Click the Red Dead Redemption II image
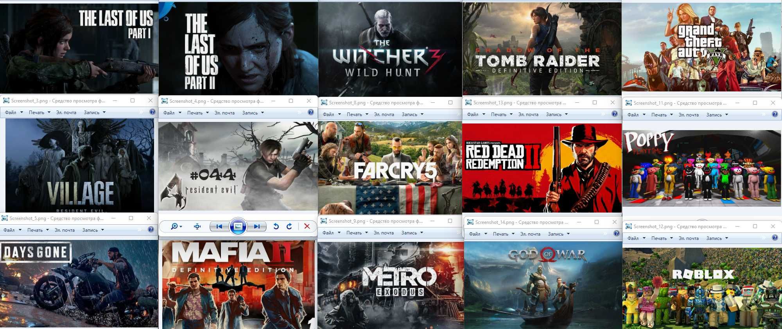 tap(542, 168)
